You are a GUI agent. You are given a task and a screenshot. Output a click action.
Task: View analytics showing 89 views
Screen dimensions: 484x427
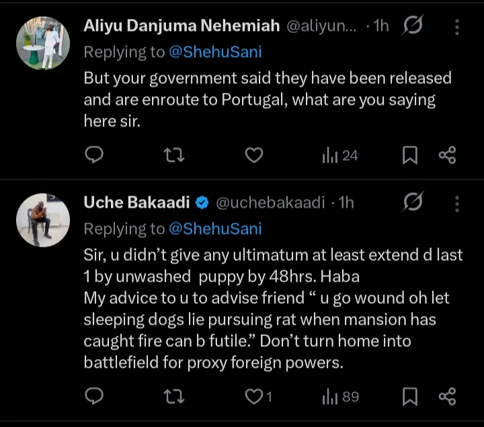[340, 397]
